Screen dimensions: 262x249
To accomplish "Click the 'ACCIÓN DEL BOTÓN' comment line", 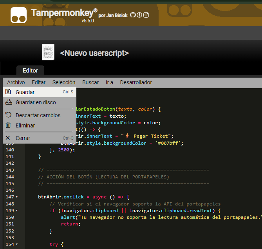I will 104,177.
